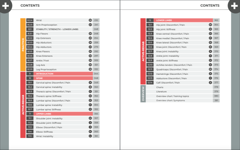Viewport: 240px width, 150px height.
Task: Click circular badge beside Leg Proprioception
Action: tap(90, 69)
